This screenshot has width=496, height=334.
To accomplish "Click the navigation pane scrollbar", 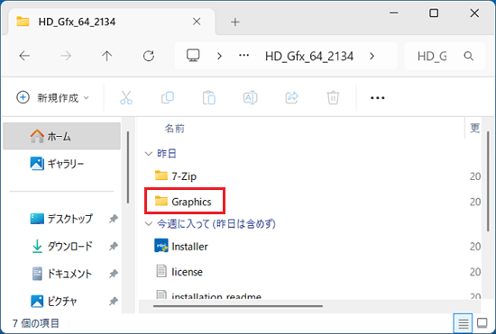I will [x=128, y=167].
